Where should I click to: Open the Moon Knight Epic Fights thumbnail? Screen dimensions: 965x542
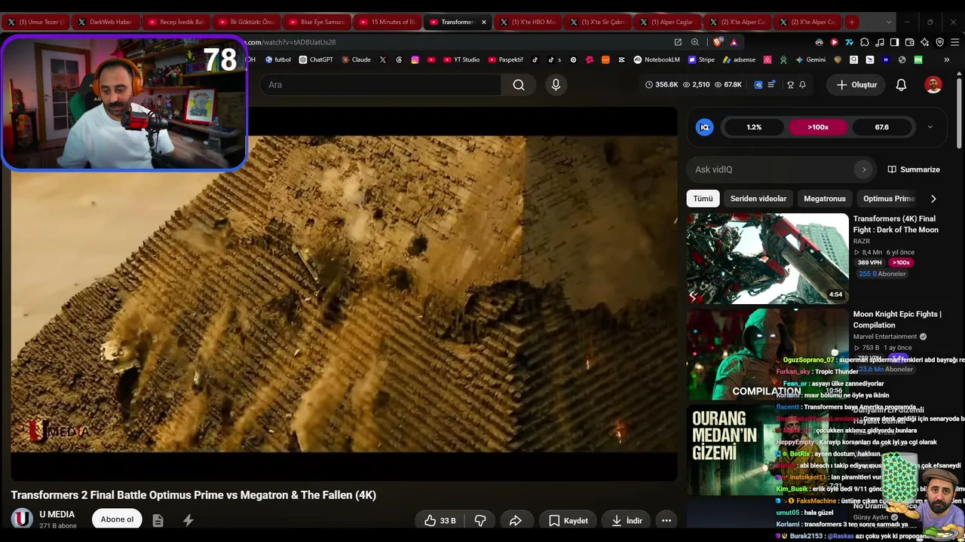(x=767, y=354)
